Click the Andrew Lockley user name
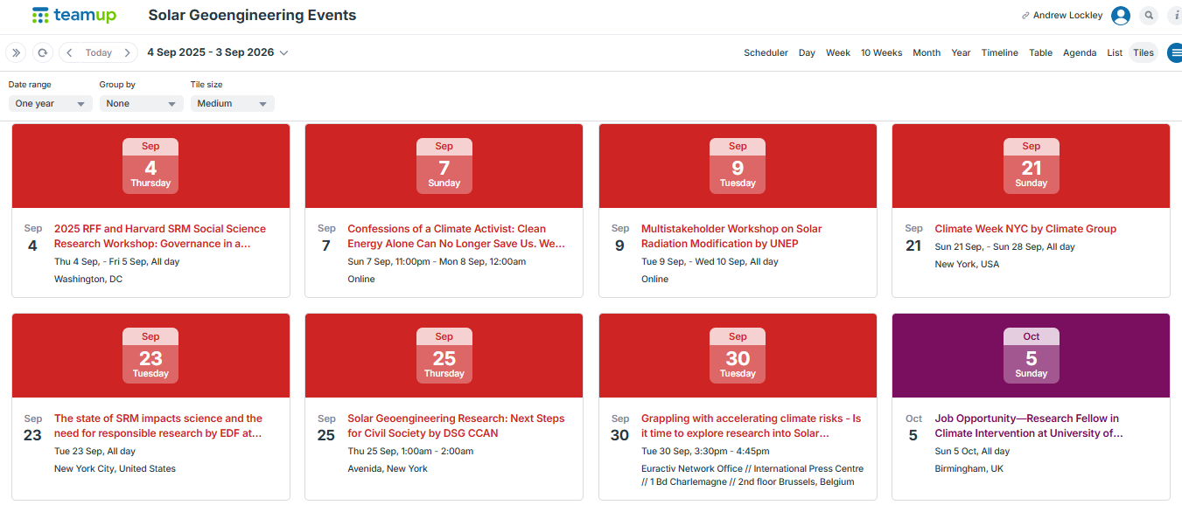This screenshot has height=505, width=1182. 1067,16
